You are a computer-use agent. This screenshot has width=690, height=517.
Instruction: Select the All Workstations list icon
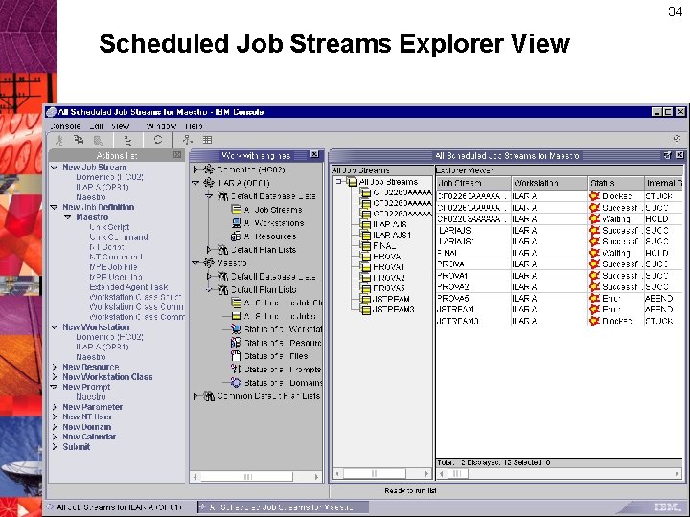point(237,223)
